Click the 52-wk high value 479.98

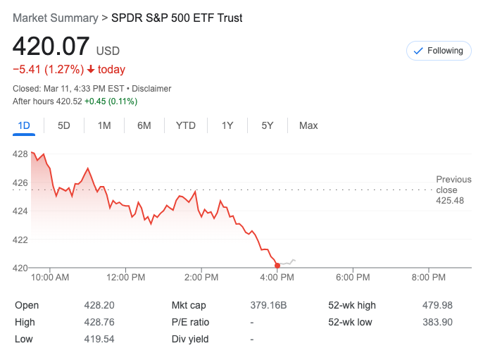(x=437, y=305)
